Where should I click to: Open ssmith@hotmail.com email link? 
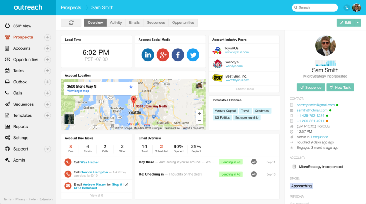pyautogui.click(x=312, y=110)
